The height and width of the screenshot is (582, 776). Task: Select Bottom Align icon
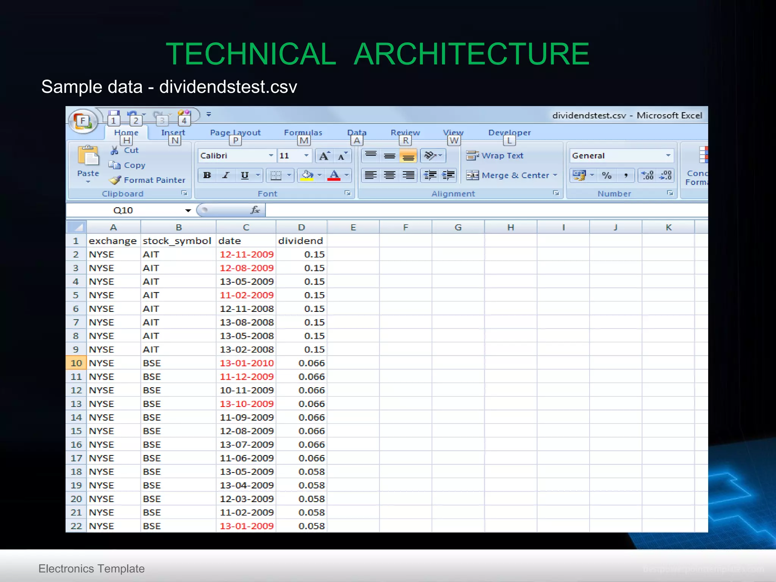pyautogui.click(x=408, y=155)
